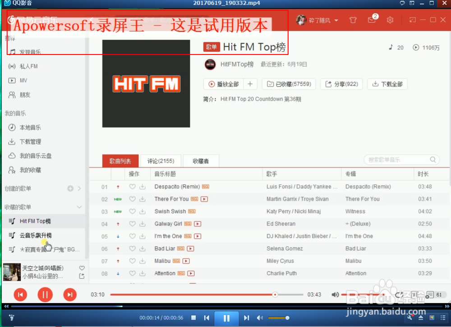451x327 pixels.
Task: Click the 已收藏(57559) button
Action: click(289, 84)
